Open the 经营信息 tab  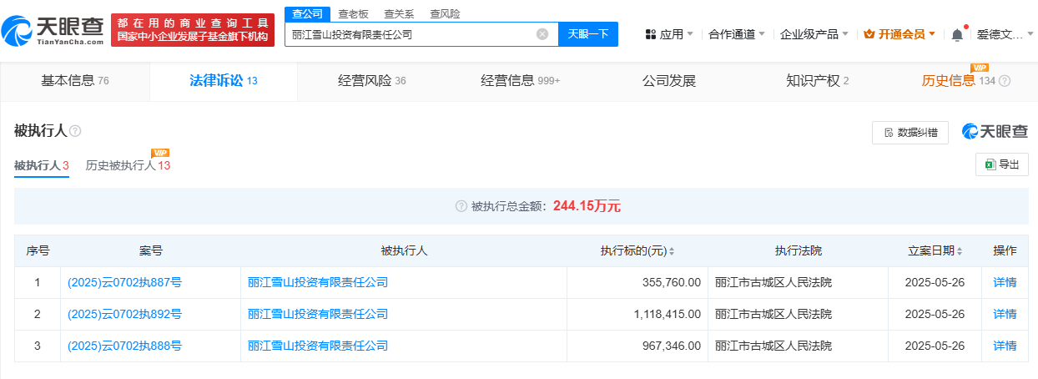(x=520, y=81)
